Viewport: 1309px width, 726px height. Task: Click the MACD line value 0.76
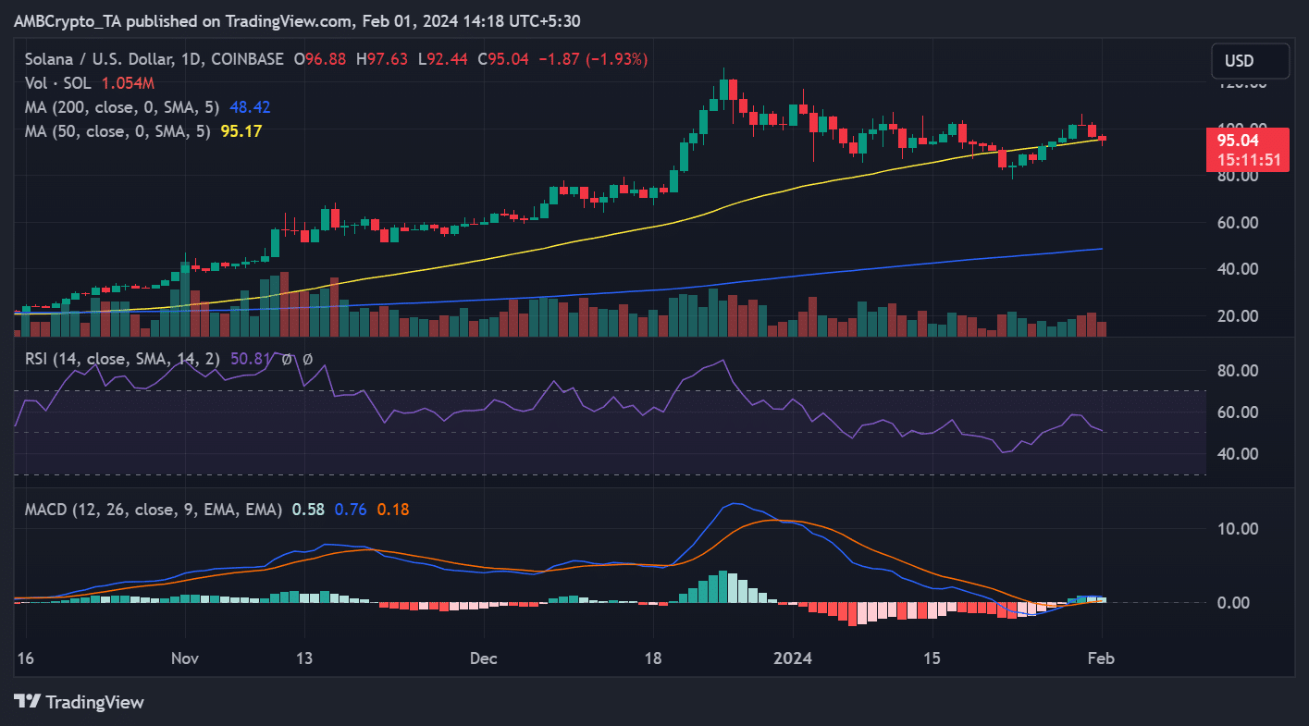tap(351, 509)
